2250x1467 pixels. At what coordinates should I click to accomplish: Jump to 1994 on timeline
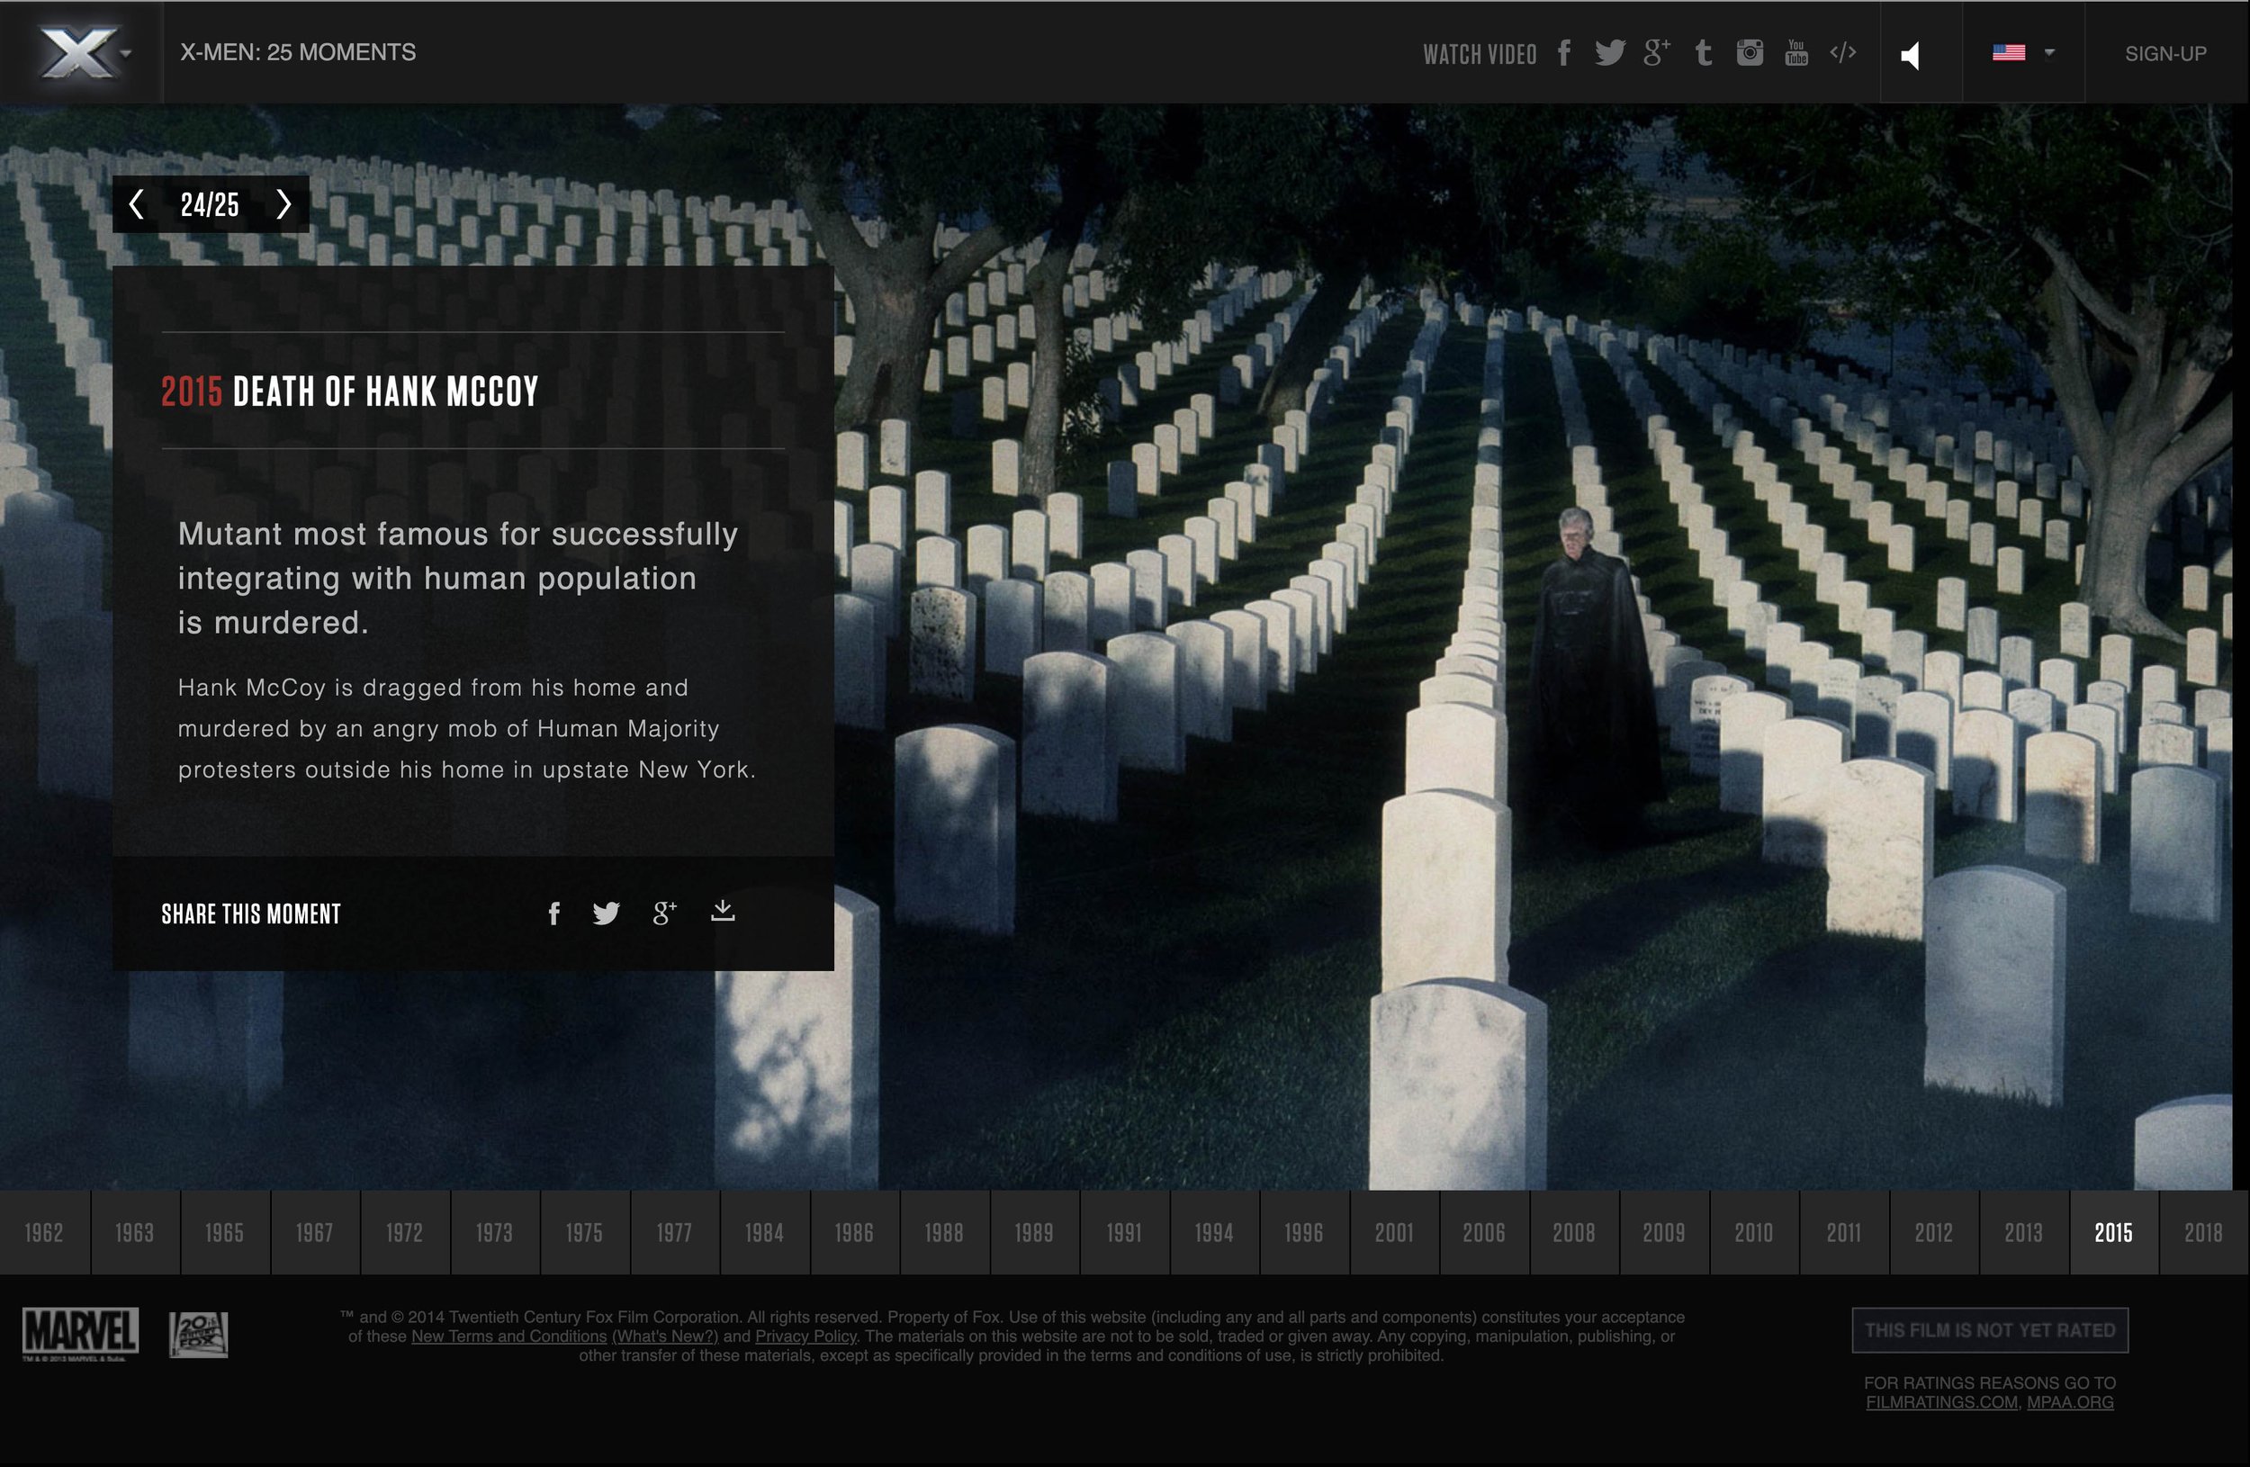point(1214,1233)
